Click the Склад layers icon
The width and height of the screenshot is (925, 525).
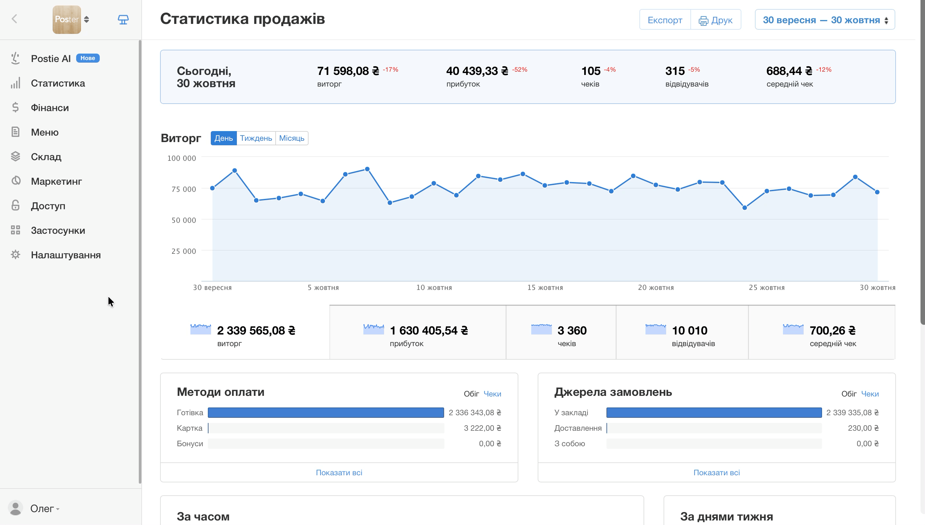tap(15, 157)
